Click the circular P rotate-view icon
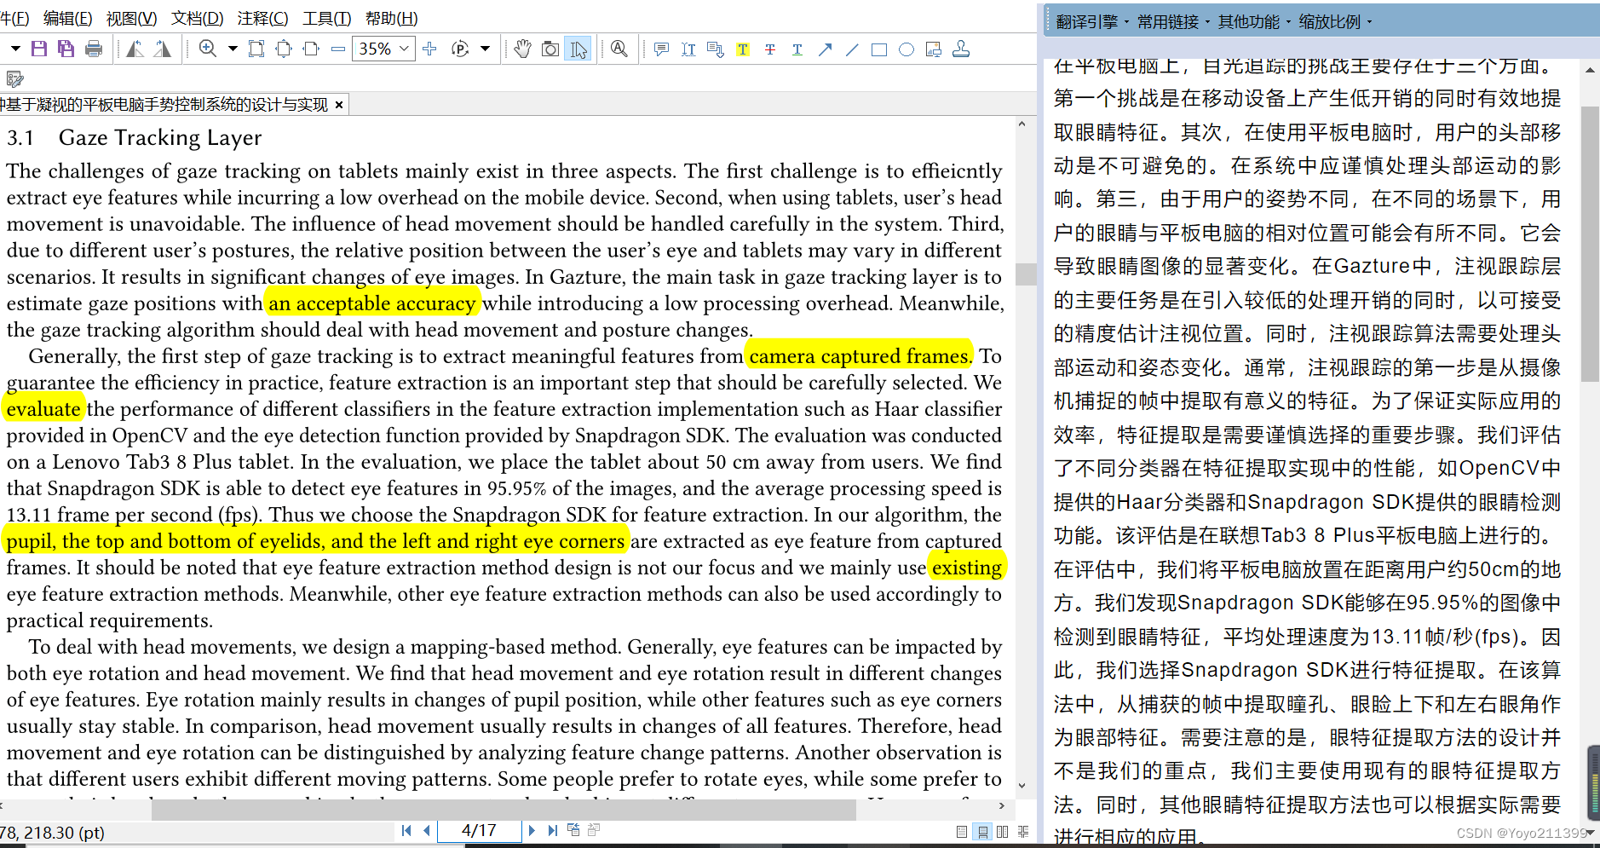 [x=460, y=49]
